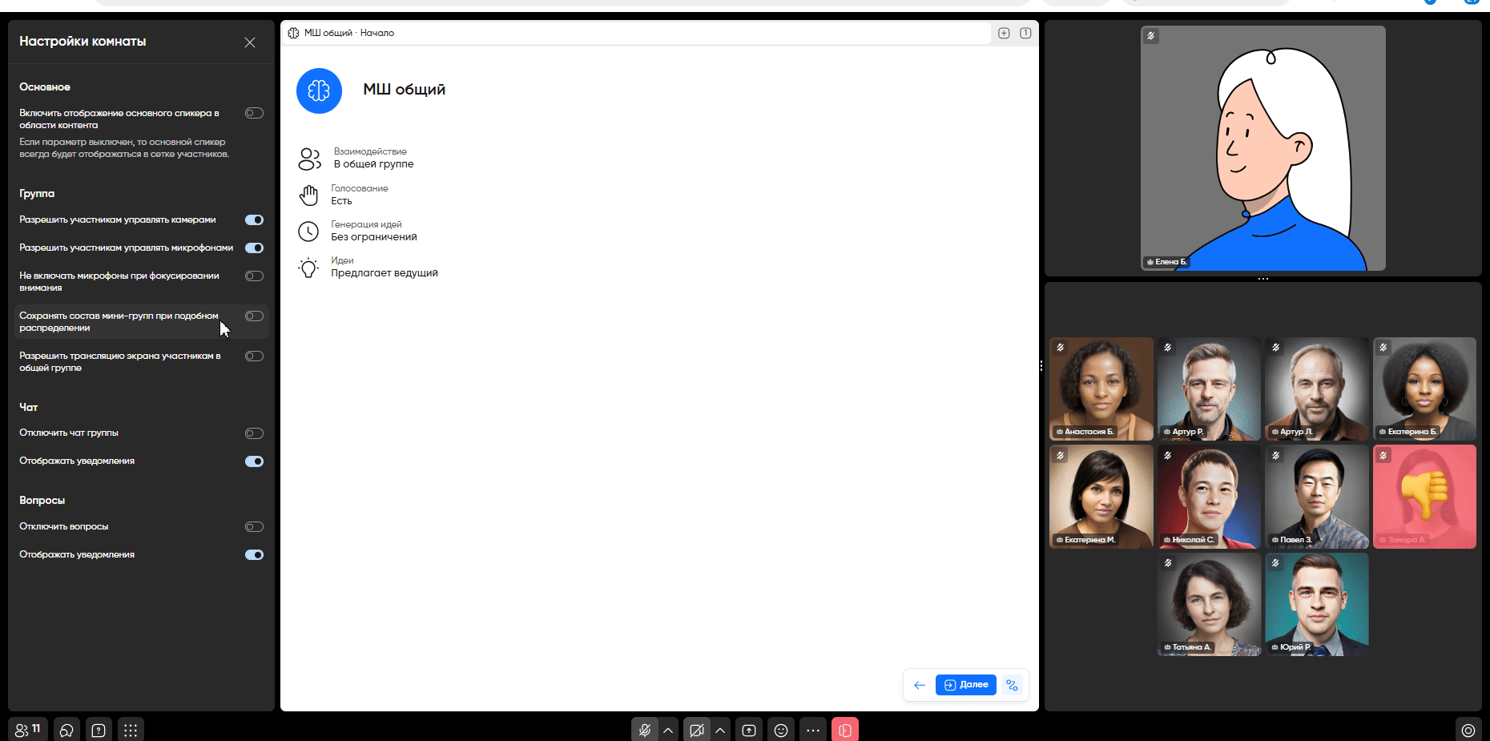Disable participants' camera control toggle

coord(254,220)
